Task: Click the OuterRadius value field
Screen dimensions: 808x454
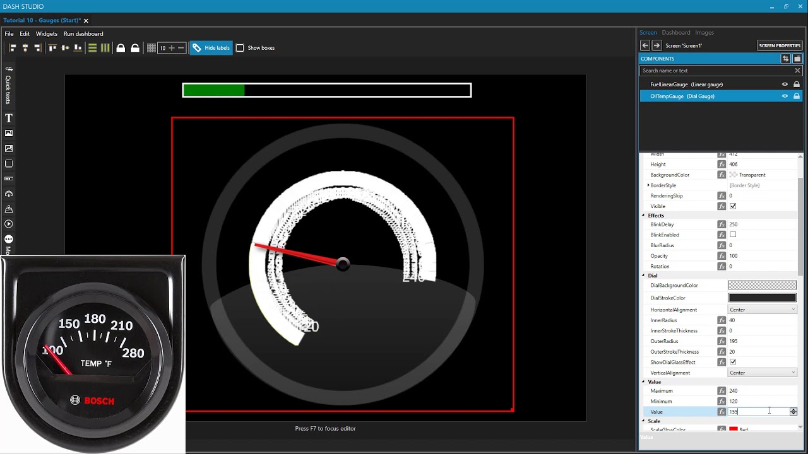Action: (763, 341)
